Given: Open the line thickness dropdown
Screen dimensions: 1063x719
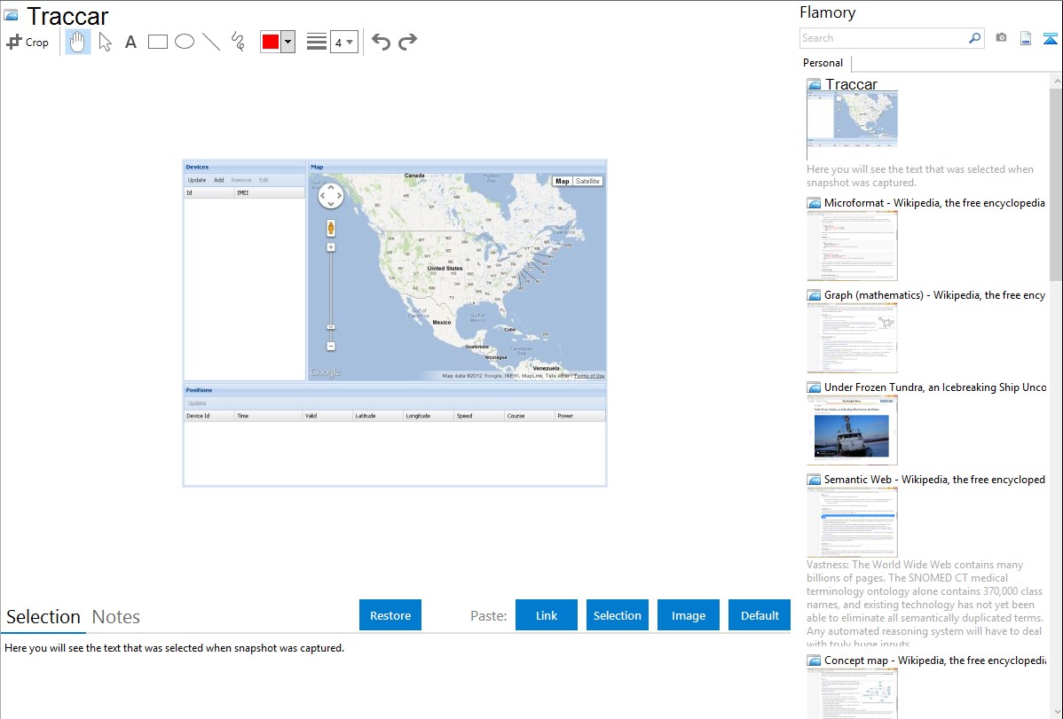Looking at the screenshot, I should click(343, 42).
